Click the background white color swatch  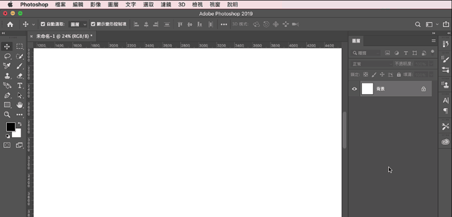18,134
